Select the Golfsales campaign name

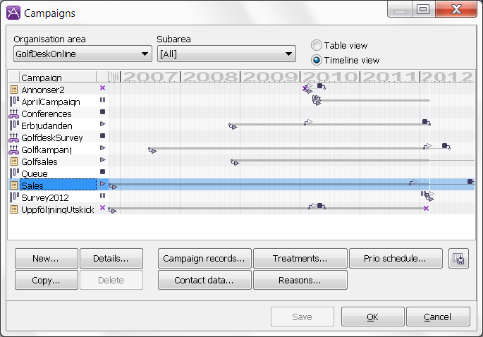pyautogui.click(x=39, y=161)
